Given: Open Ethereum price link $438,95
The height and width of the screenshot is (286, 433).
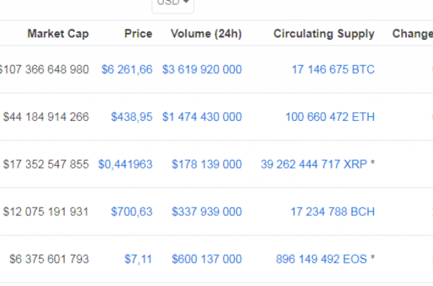Looking at the screenshot, I should (x=131, y=117).
